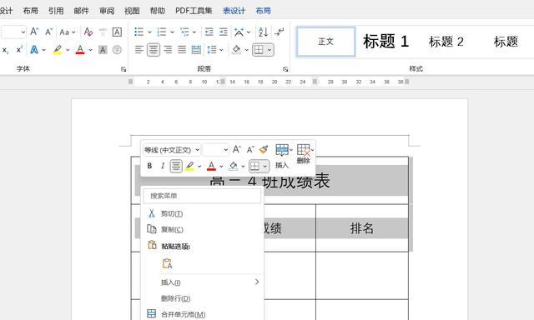The image size is (534, 320).
Task: Toggle subscript formatting
Action: tap(6, 50)
